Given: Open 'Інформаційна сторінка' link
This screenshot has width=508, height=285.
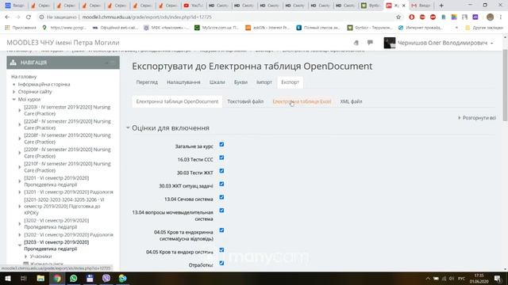Looking at the screenshot, I should pos(44,85).
